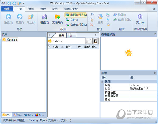The height and width of the screenshot is (124, 158).
Task: Switch to thumbnails view button
Action: [96, 41]
